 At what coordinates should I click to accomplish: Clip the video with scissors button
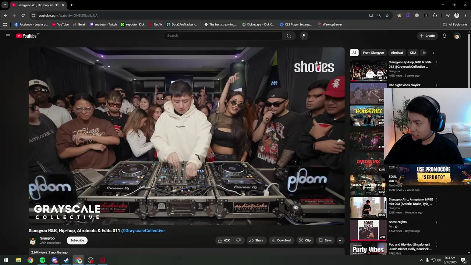[305, 240]
